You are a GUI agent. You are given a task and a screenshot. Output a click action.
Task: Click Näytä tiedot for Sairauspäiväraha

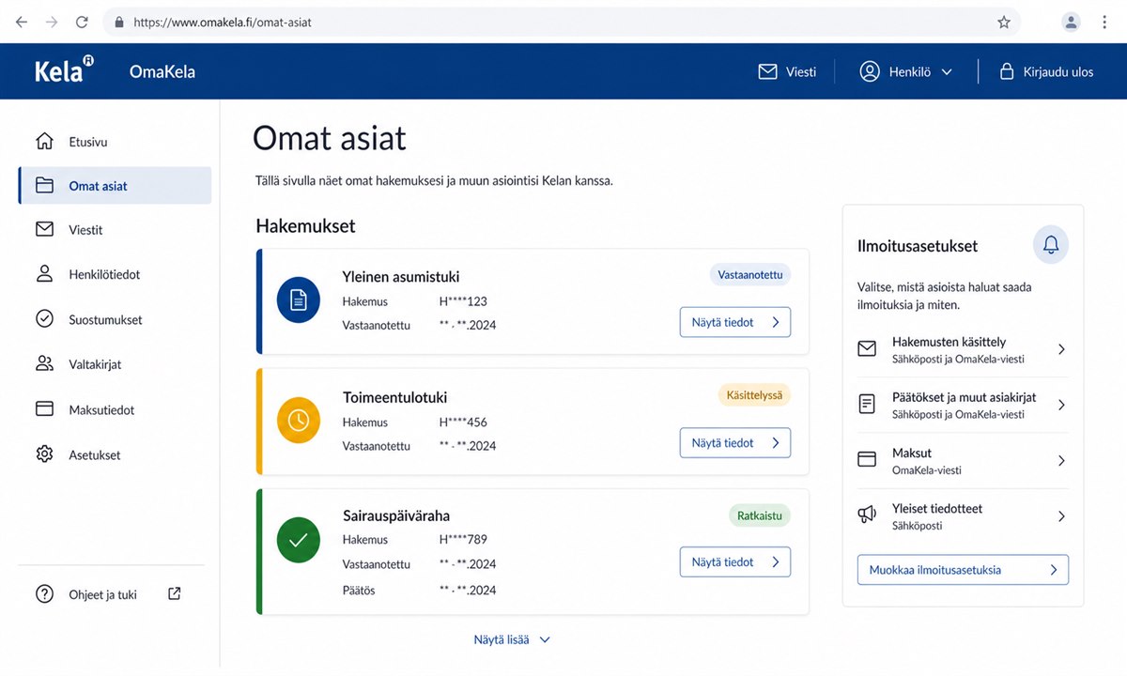click(735, 562)
